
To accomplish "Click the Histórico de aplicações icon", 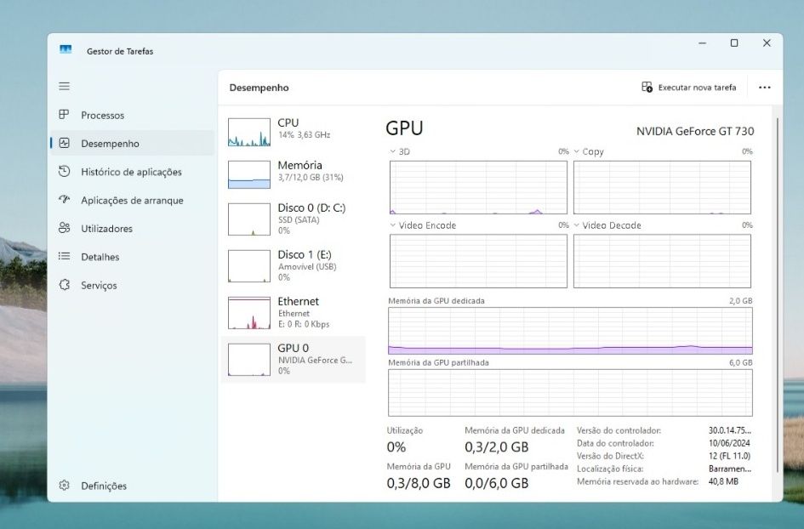I will pos(64,171).
